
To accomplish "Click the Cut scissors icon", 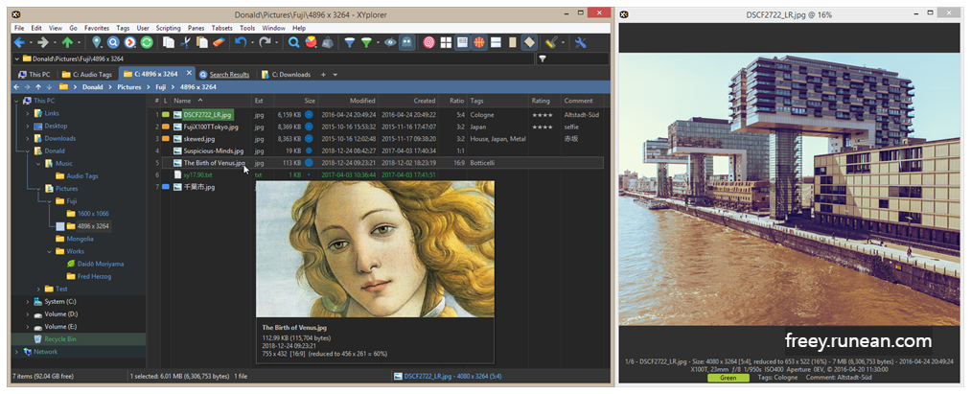I will click(185, 43).
